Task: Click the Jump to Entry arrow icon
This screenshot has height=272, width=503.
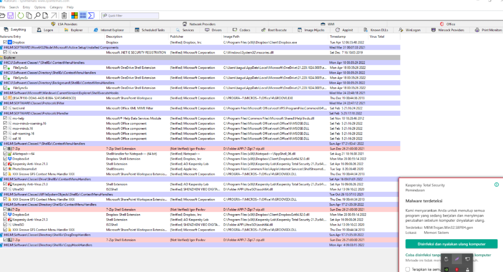Action: tap(54, 16)
